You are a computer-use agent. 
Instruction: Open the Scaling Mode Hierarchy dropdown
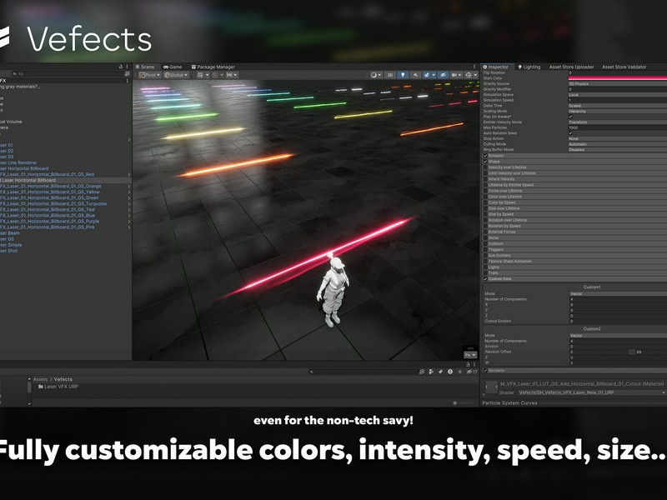click(618, 111)
